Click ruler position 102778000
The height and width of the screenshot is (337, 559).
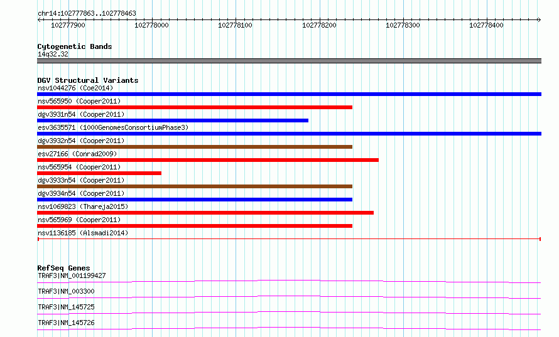tap(151, 25)
